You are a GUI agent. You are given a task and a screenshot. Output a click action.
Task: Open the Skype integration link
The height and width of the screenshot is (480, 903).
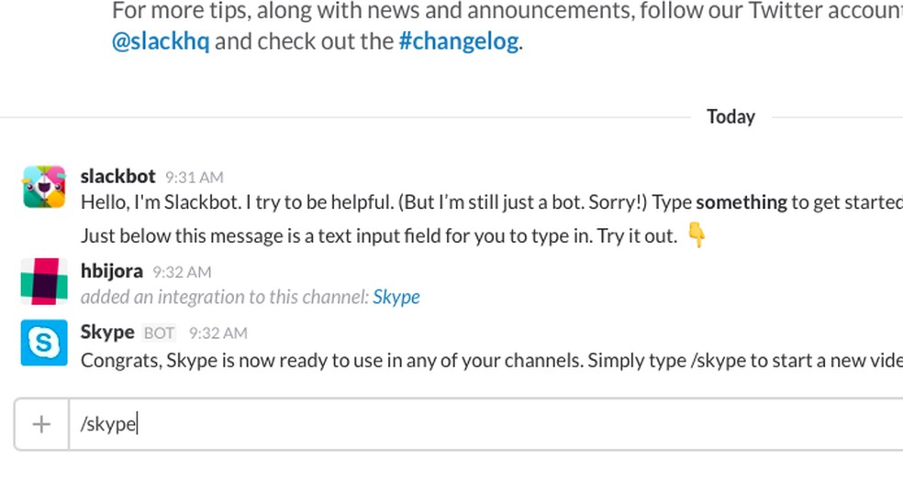point(396,297)
